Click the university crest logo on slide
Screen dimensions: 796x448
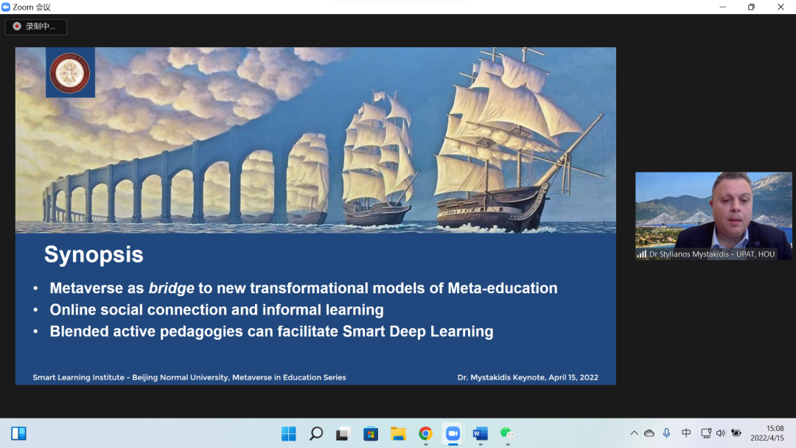click(70, 72)
